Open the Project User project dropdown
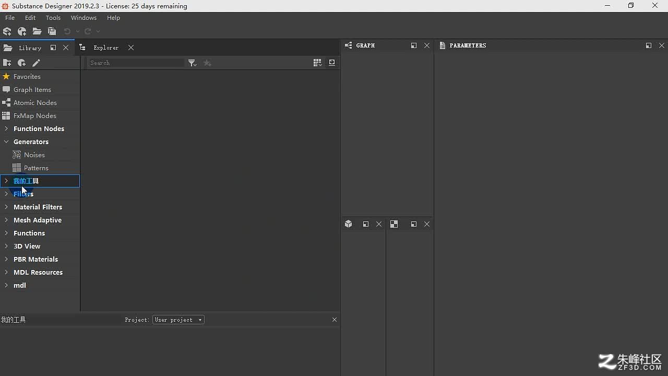Viewport: 668px width, 376px height. tap(178, 320)
